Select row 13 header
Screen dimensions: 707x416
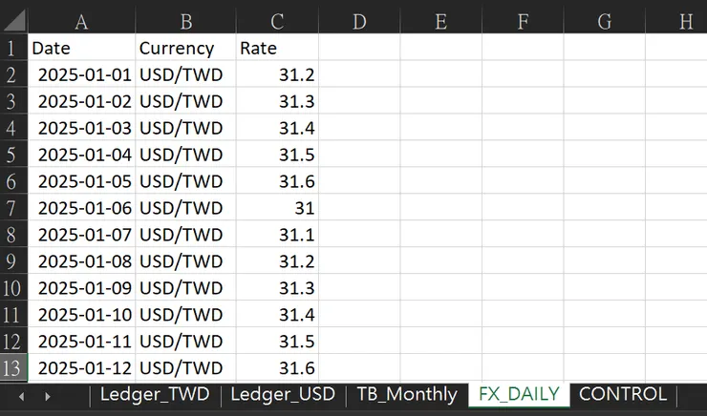point(13,367)
